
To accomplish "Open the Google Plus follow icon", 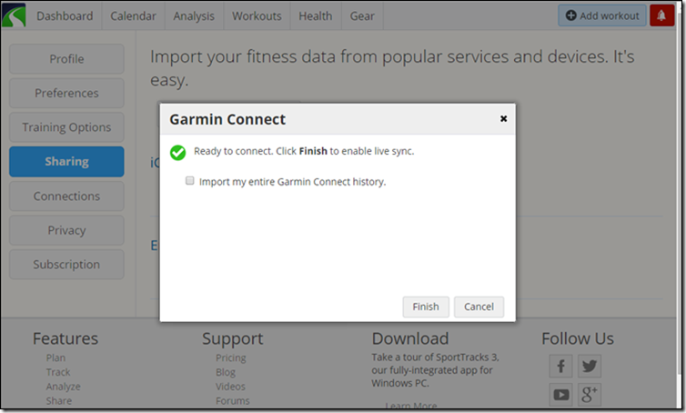I will tap(590, 395).
